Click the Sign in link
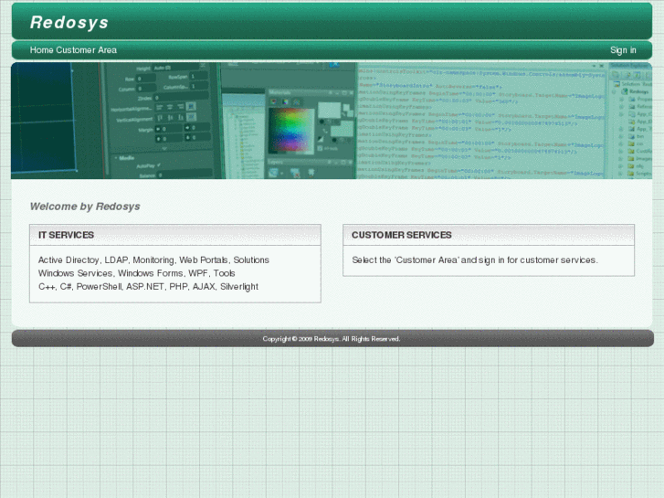 tap(623, 50)
